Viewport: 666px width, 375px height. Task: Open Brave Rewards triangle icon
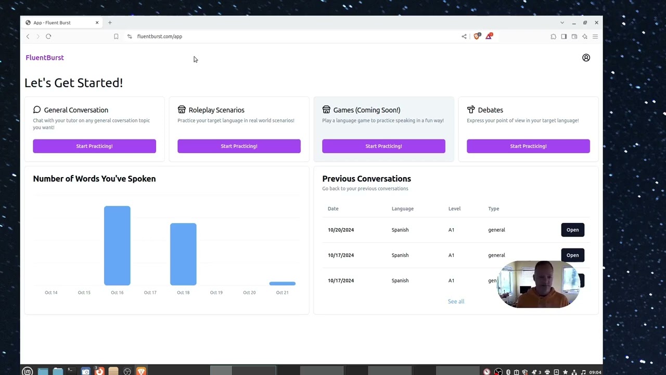489,36
